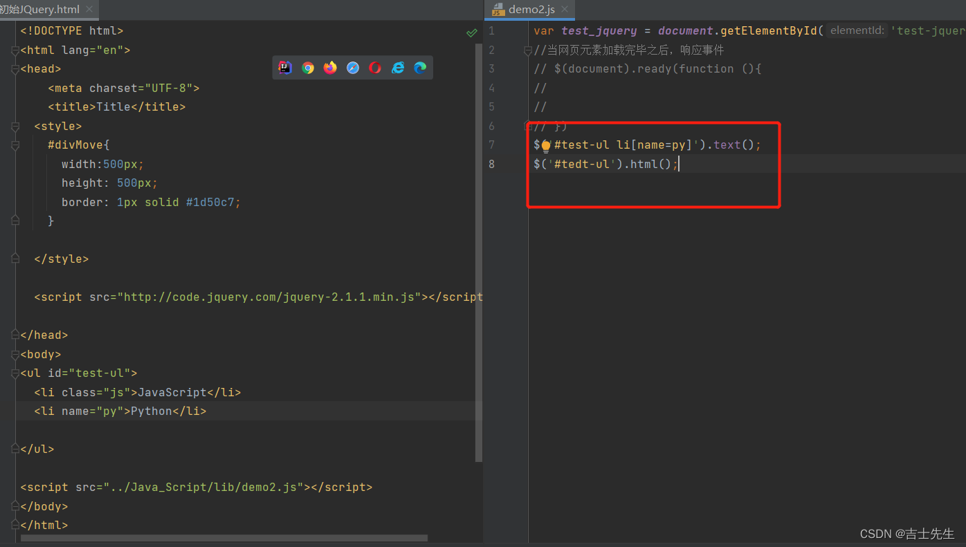
Task: Place cursor on <!DOCTYPE html> line
Action: tap(72, 31)
